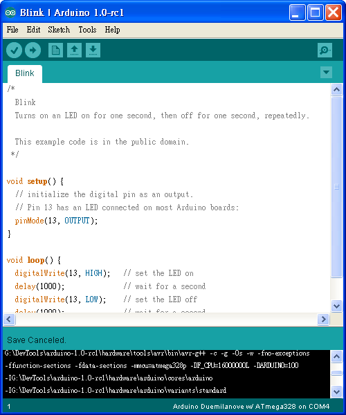Click the console line starting '-ffunction-sections'
The image size is (346, 415).
pos(152,365)
